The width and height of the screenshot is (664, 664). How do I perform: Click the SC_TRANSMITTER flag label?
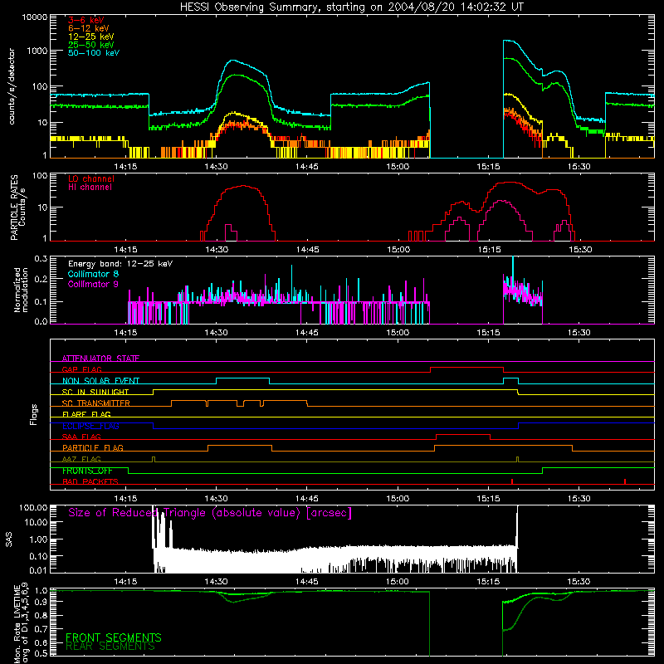[96, 403]
